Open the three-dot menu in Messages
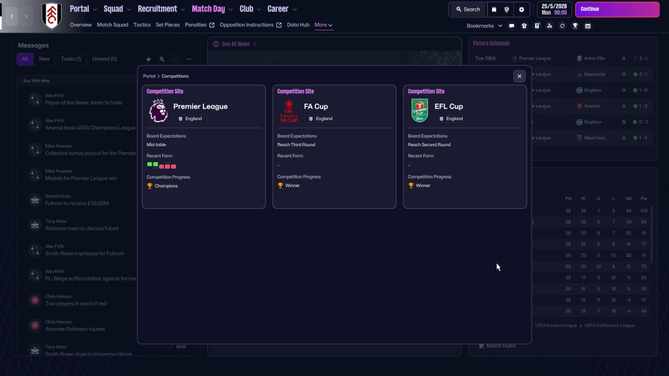The height and width of the screenshot is (376, 669). pos(189,60)
